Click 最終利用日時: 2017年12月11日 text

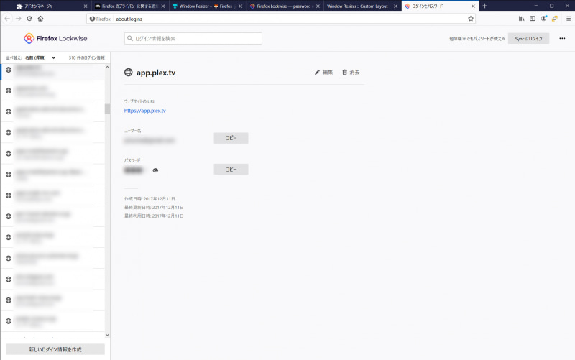154,216
